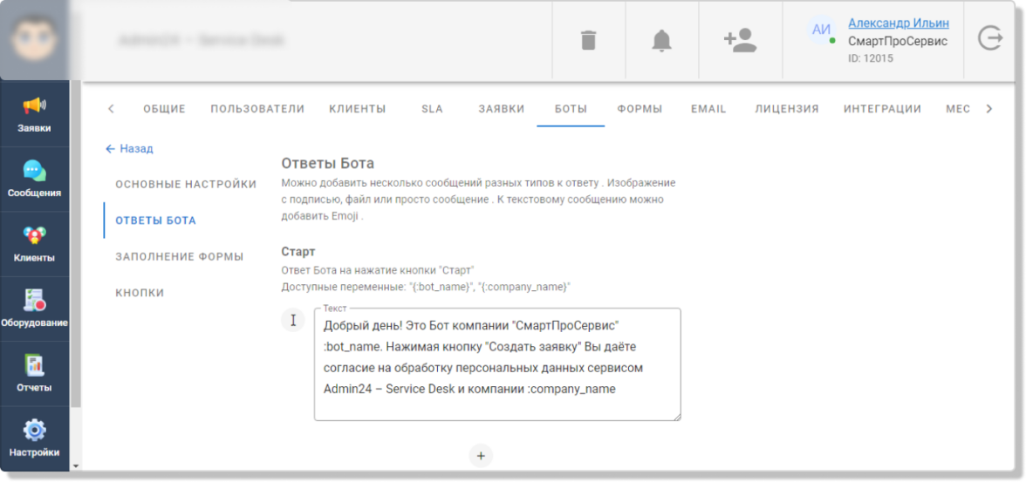Go back via Назад link
The height and width of the screenshot is (482, 1026).
click(x=129, y=149)
